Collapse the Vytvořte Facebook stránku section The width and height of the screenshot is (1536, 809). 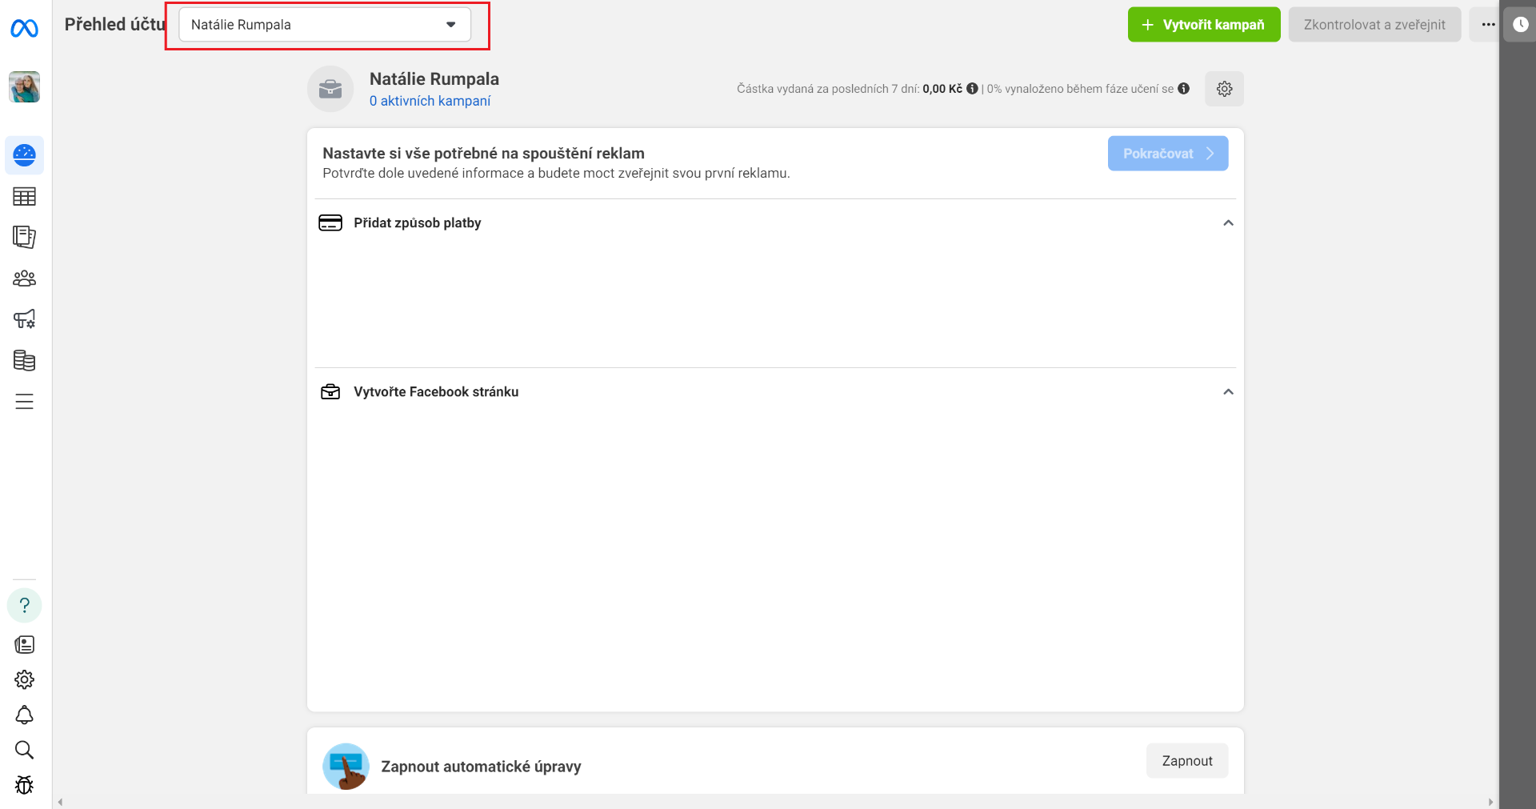click(x=1228, y=392)
